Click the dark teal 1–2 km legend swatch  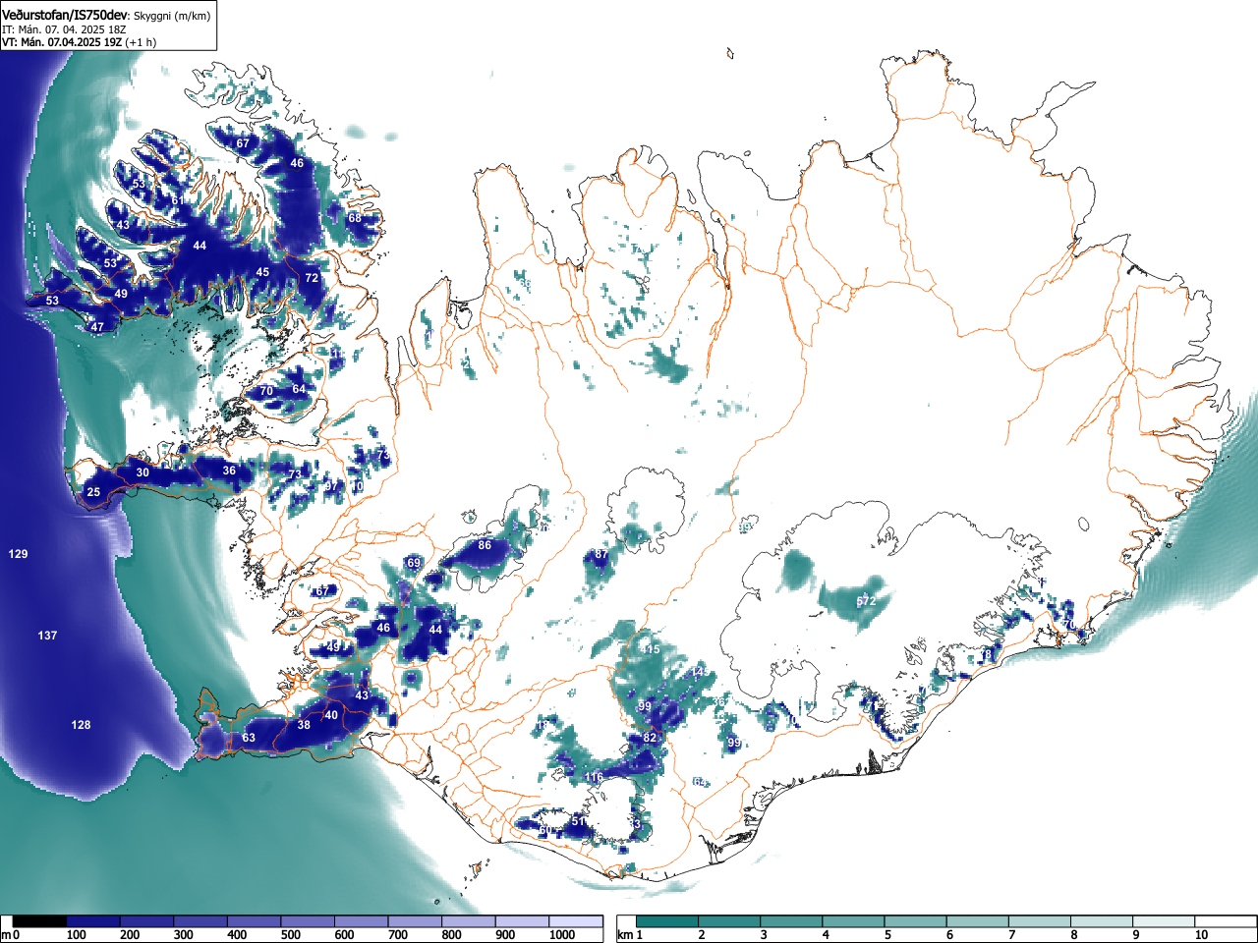point(667,921)
